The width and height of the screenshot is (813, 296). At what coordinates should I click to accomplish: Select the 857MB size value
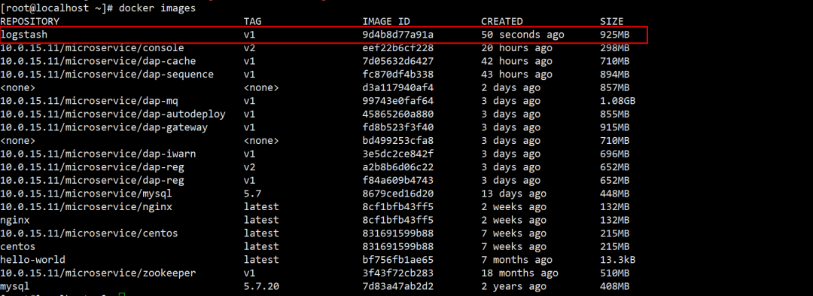pos(615,87)
